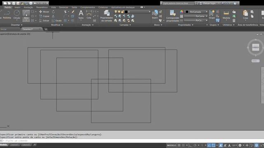Switch to the Vista ribbon tab
Screen dimensions: 264x148
[x=53, y=7]
